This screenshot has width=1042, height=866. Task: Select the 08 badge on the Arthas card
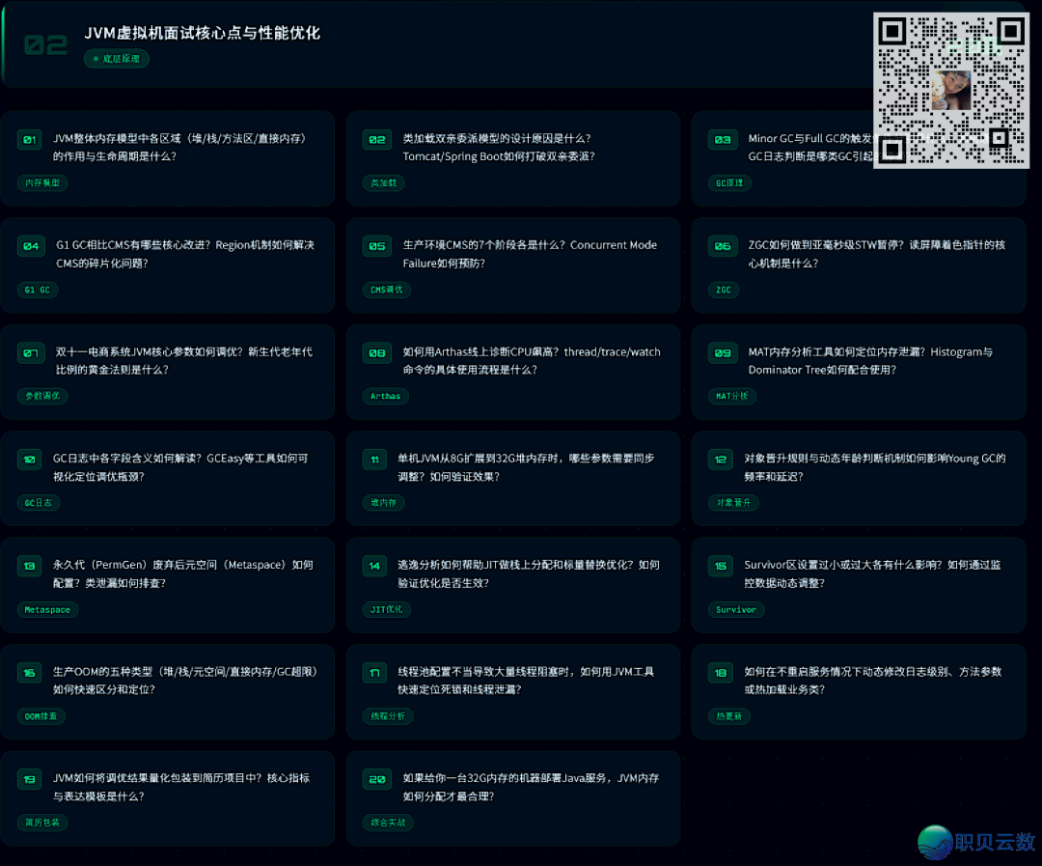pos(375,353)
